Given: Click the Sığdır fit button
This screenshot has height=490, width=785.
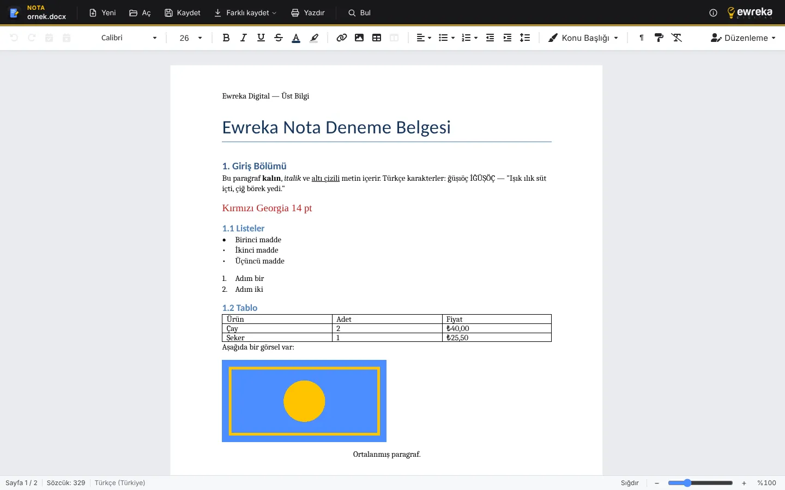Looking at the screenshot, I should point(630,483).
